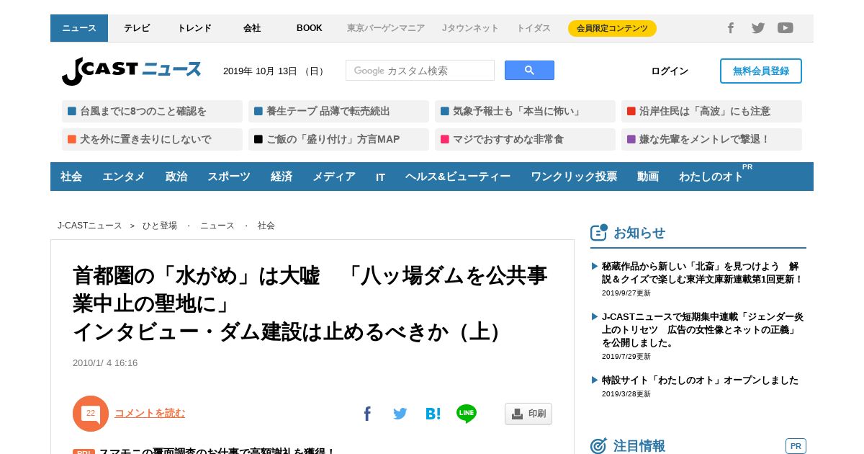Open ヘルス&ビューティー in navigation bar
Image resolution: width=864 pixels, height=454 pixels.
coord(458,177)
